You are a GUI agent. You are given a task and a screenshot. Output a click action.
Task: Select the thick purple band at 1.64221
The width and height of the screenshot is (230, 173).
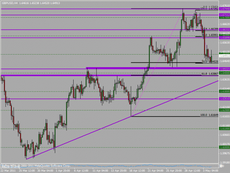[x=152, y=68]
